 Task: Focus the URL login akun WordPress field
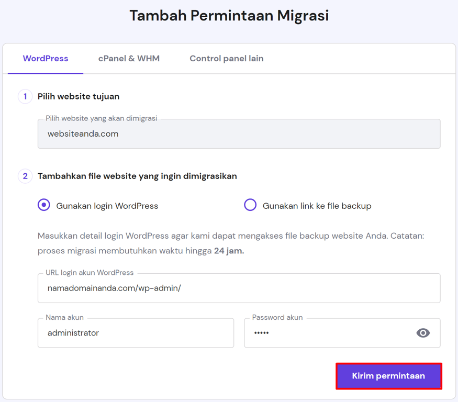tap(239, 288)
